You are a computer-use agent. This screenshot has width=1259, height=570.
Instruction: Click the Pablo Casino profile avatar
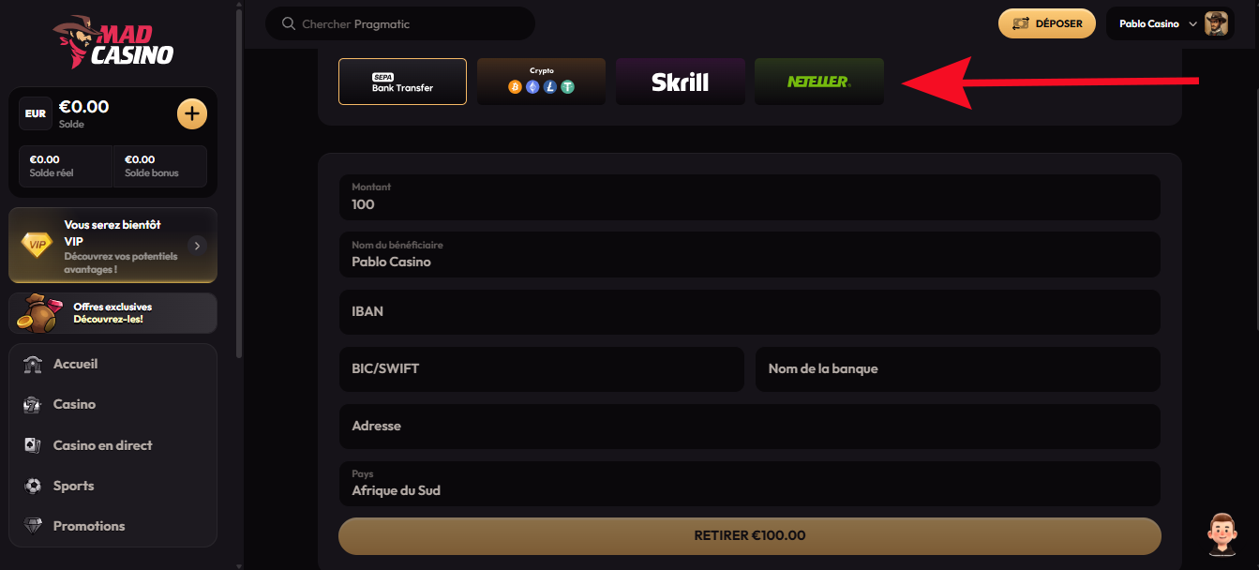click(x=1217, y=23)
